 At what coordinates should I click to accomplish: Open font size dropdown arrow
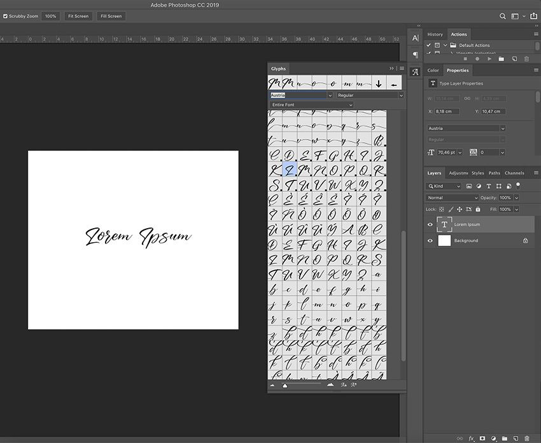(460, 152)
